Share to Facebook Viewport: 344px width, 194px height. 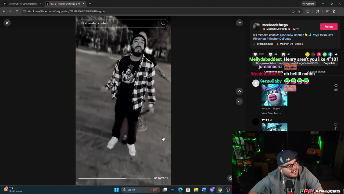330,54
